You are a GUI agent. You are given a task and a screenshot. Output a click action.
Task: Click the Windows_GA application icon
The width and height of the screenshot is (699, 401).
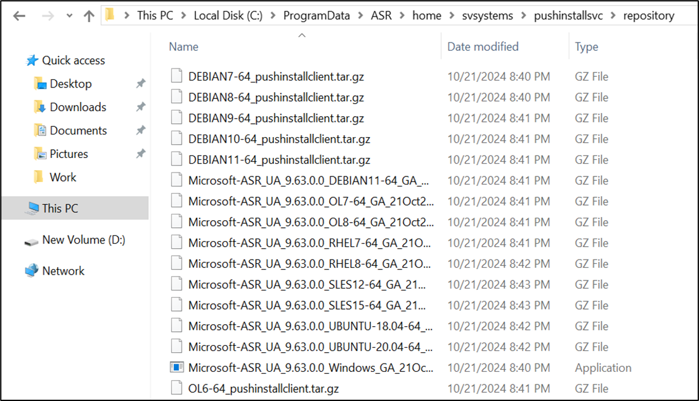177,367
